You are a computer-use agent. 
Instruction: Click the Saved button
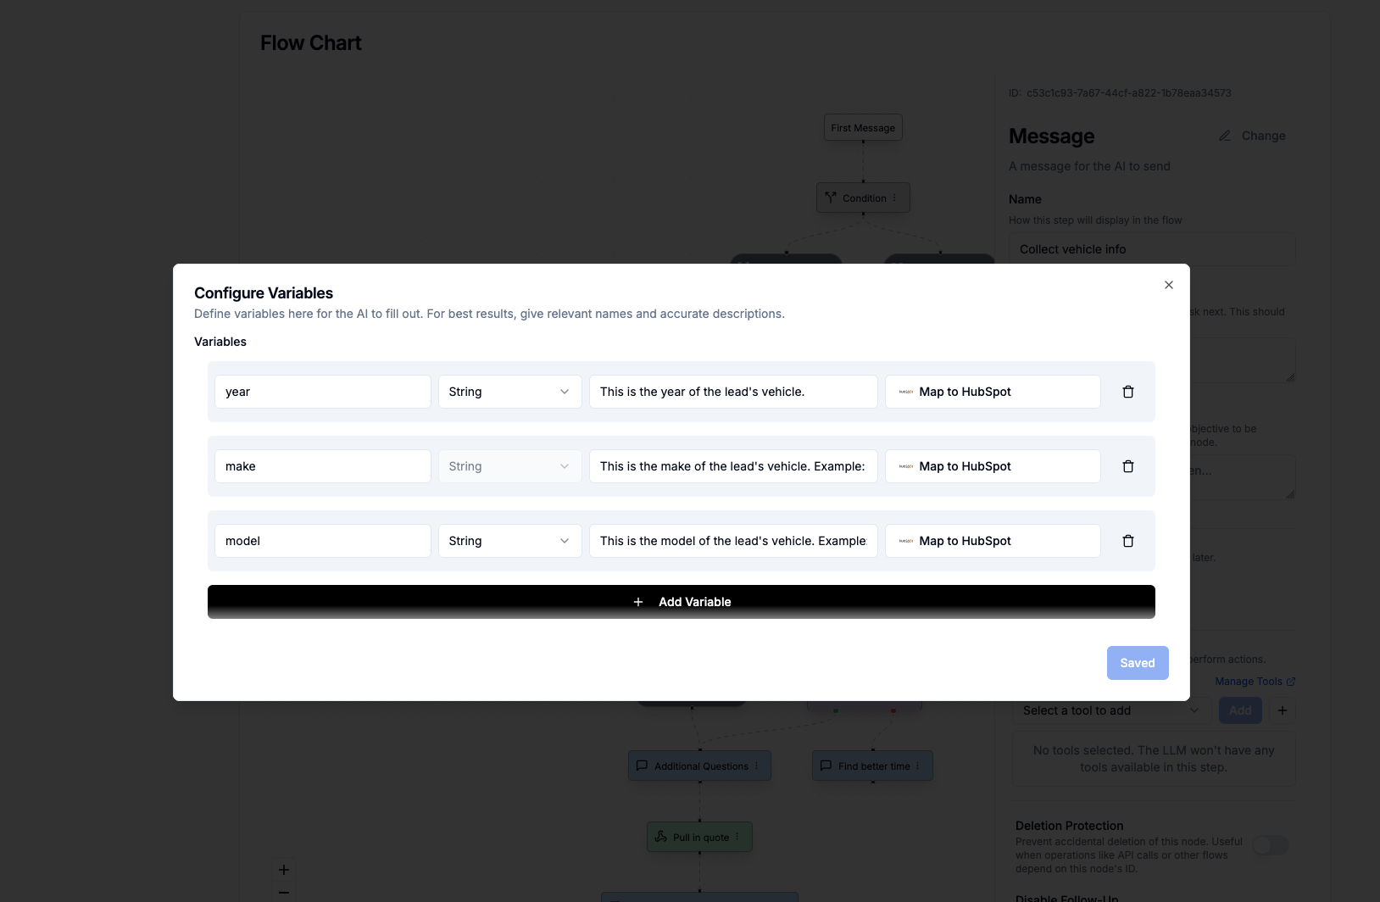(x=1138, y=663)
